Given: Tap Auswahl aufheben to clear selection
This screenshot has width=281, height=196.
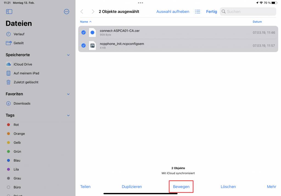Looking at the screenshot, I should [173, 12].
